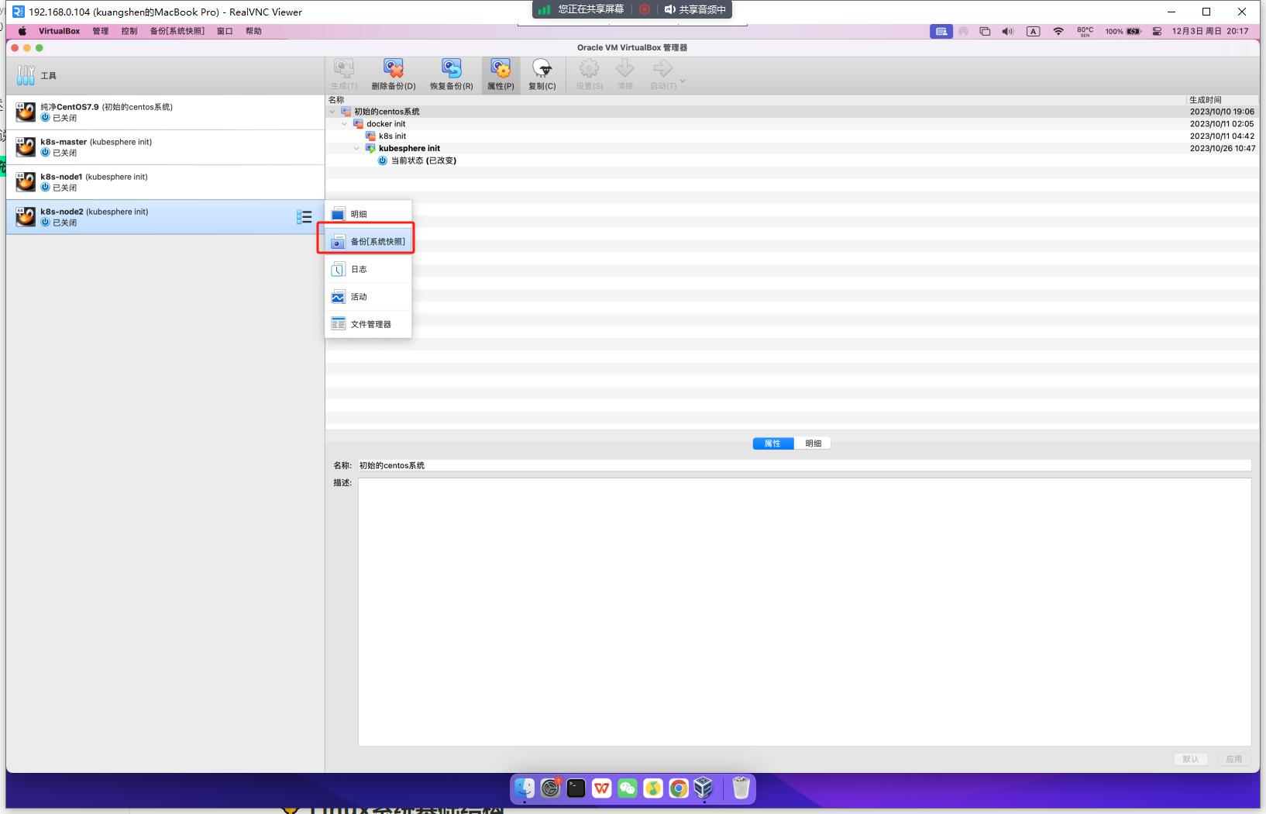The width and height of the screenshot is (1266, 814).
Task: Select the 当前状态 (已改变) row
Action: (792, 160)
